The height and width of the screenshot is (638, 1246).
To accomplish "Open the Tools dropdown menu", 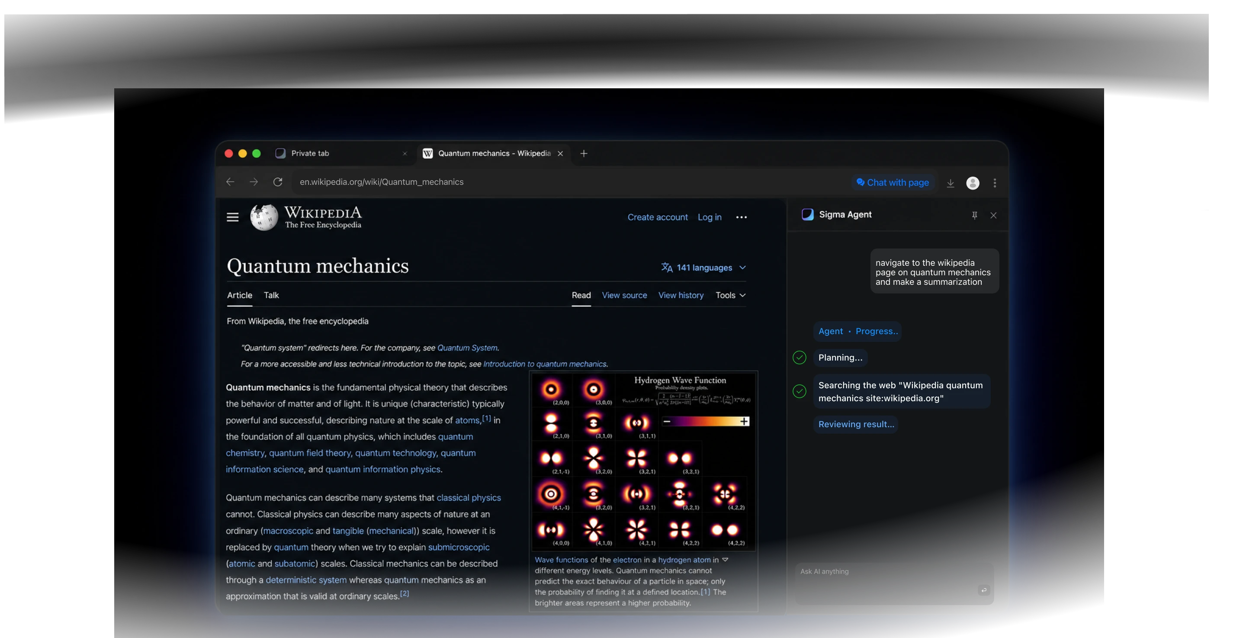I will [x=730, y=295].
